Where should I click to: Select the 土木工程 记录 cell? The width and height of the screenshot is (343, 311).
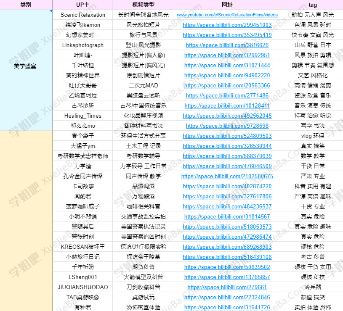(143, 146)
